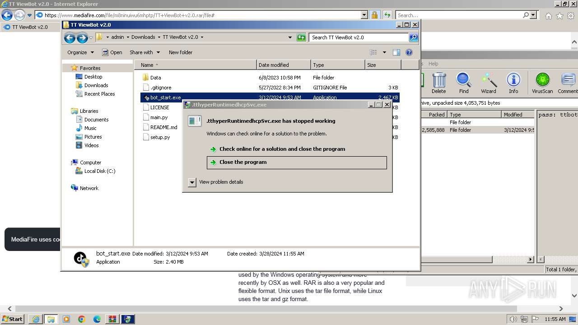The height and width of the screenshot is (325, 578).
Task: Select Documents library
Action: click(96, 120)
